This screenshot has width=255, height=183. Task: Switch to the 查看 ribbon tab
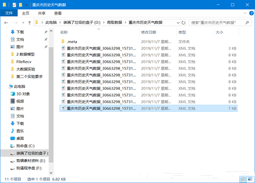pos(58,13)
